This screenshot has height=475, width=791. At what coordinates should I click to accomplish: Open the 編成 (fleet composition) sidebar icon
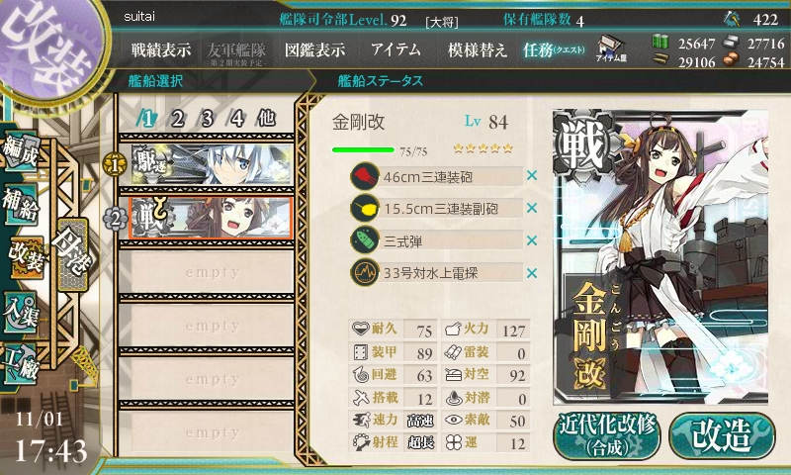(21, 149)
